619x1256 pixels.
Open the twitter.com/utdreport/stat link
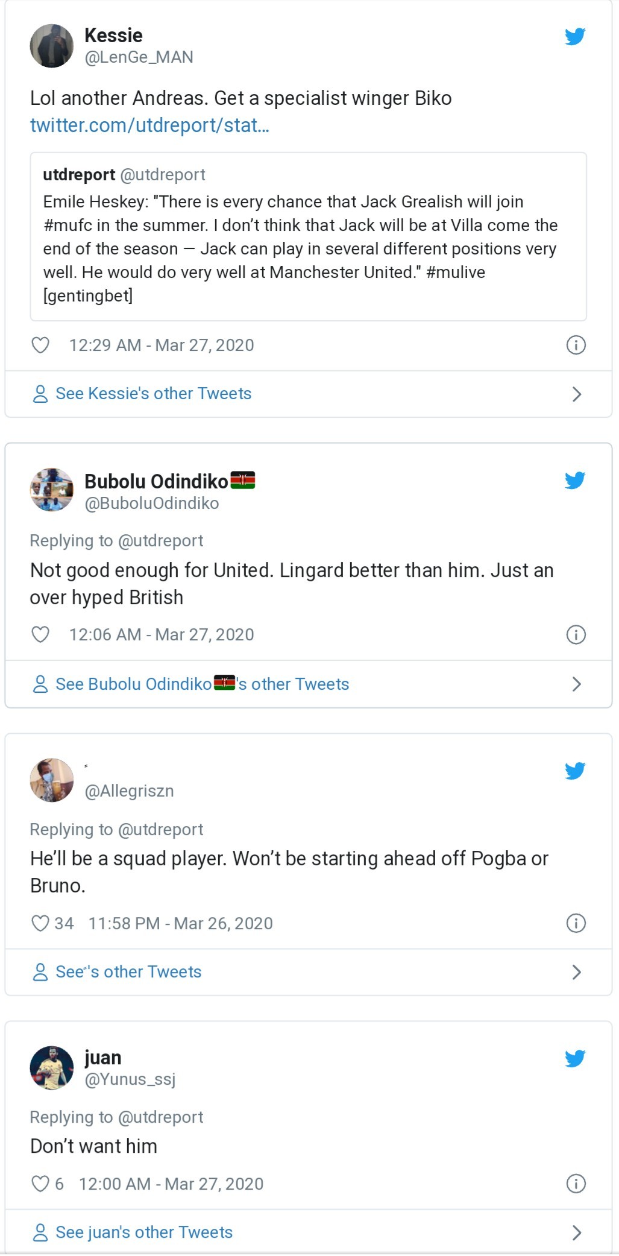pos(149,125)
